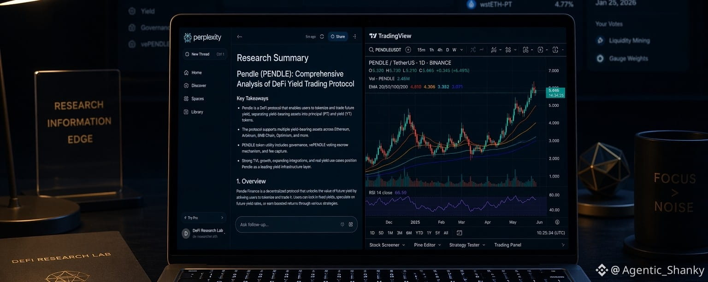This screenshot has width=708, height=282.
Task: Expand the interval dropdown chevron
Action: (x=461, y=50)
